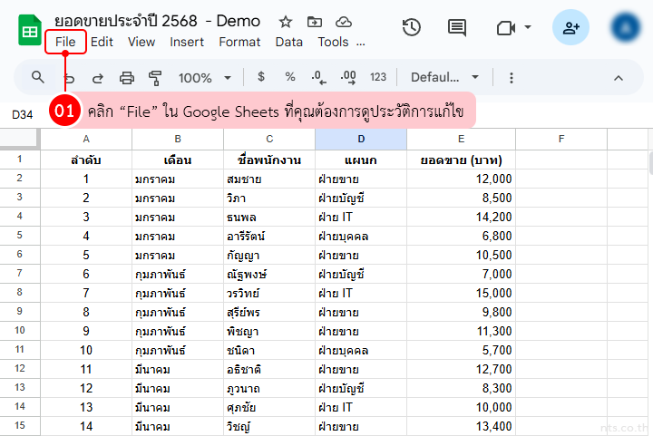Star this spreadsheet
The width and height of the screenshot is (653, 436).
(285, 22)
